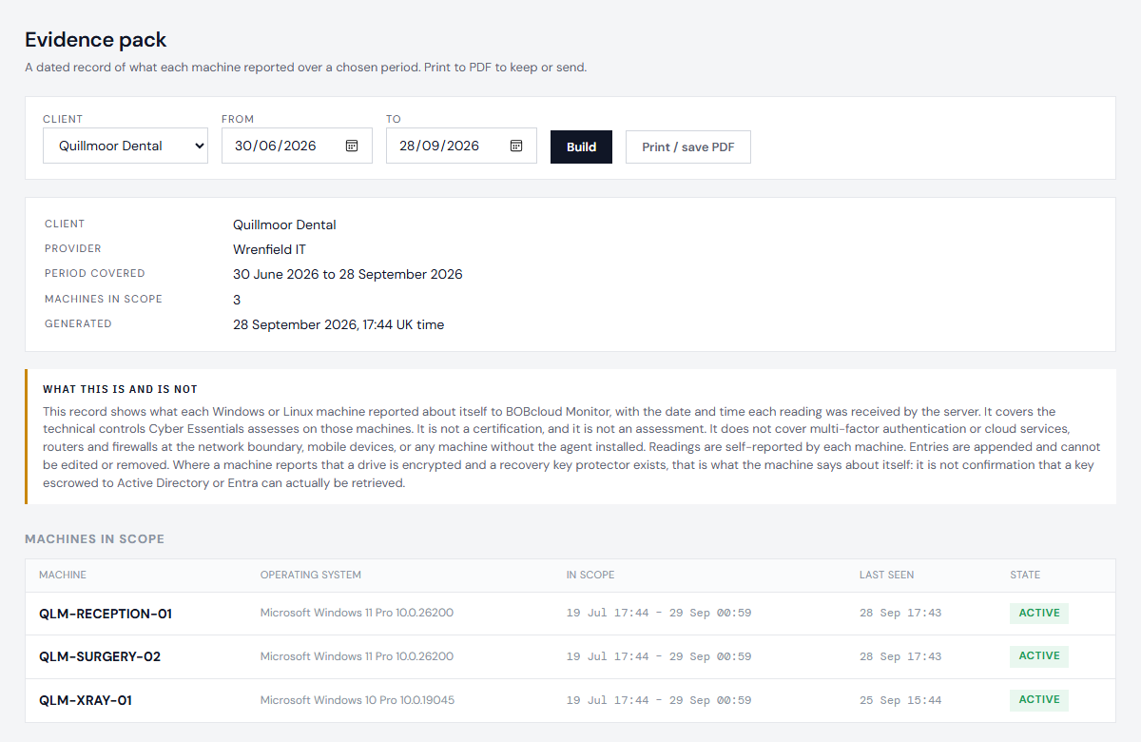Click the operating system cell for QLM-RECEPTION-01
The width and height of the screenshot is (1141, 742).
point(358,613)
